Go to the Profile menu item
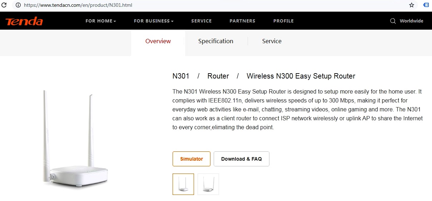 pyautogui.click(x=283, y=21)
